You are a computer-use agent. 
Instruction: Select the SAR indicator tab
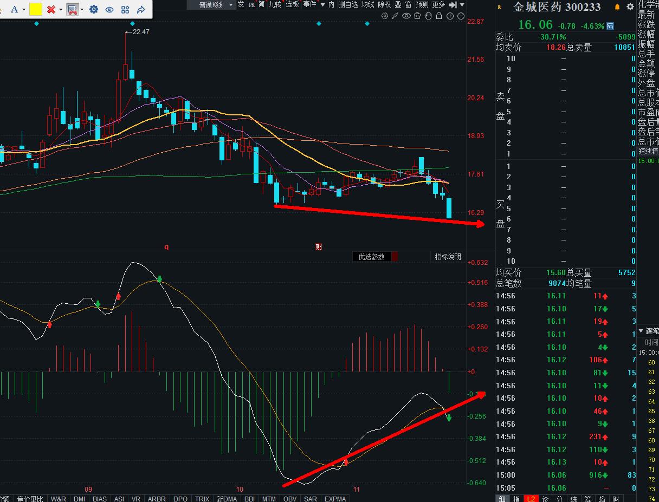tap(311, 499)
